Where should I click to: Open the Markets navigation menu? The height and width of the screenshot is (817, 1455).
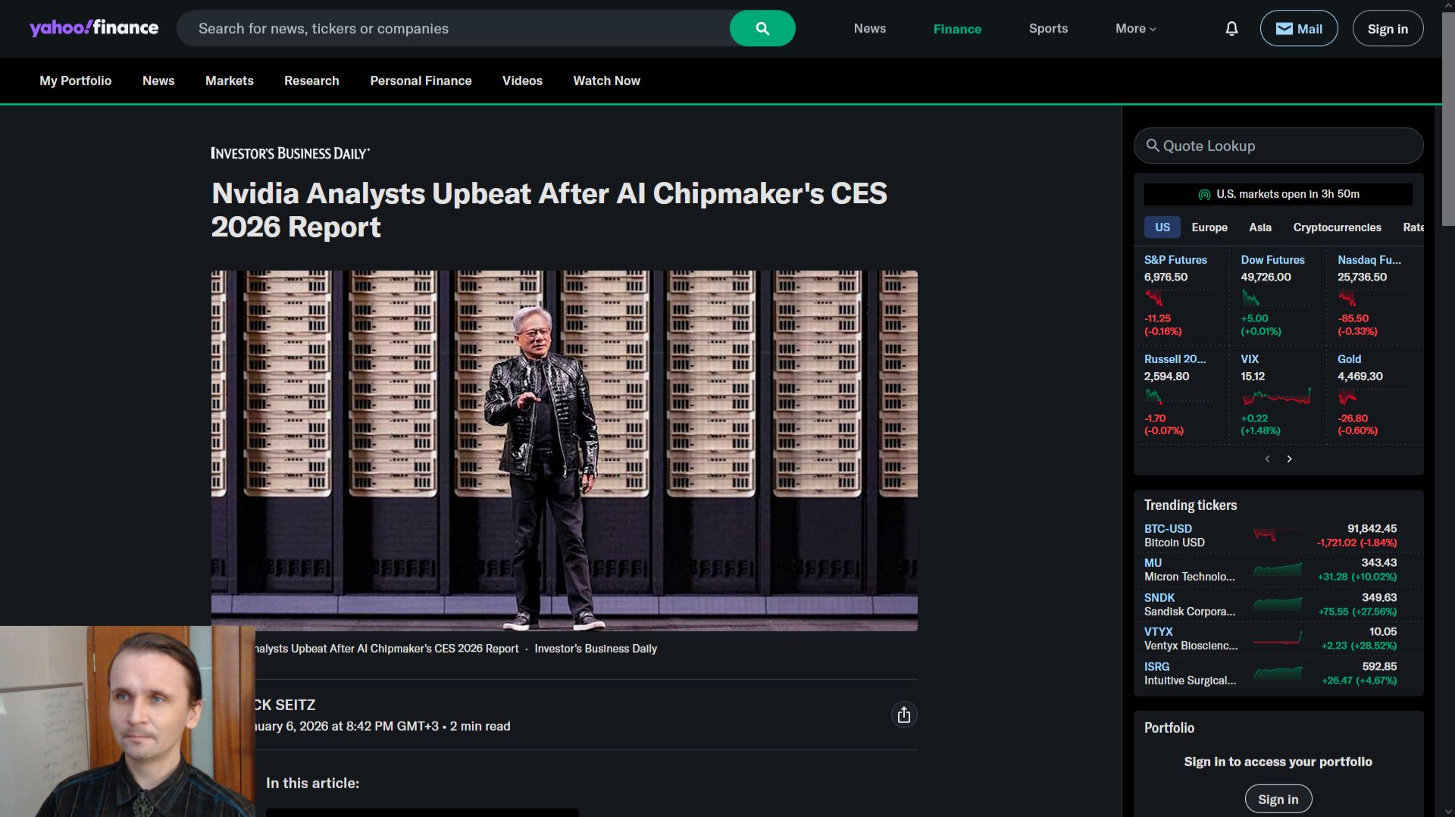coord(229,80)
